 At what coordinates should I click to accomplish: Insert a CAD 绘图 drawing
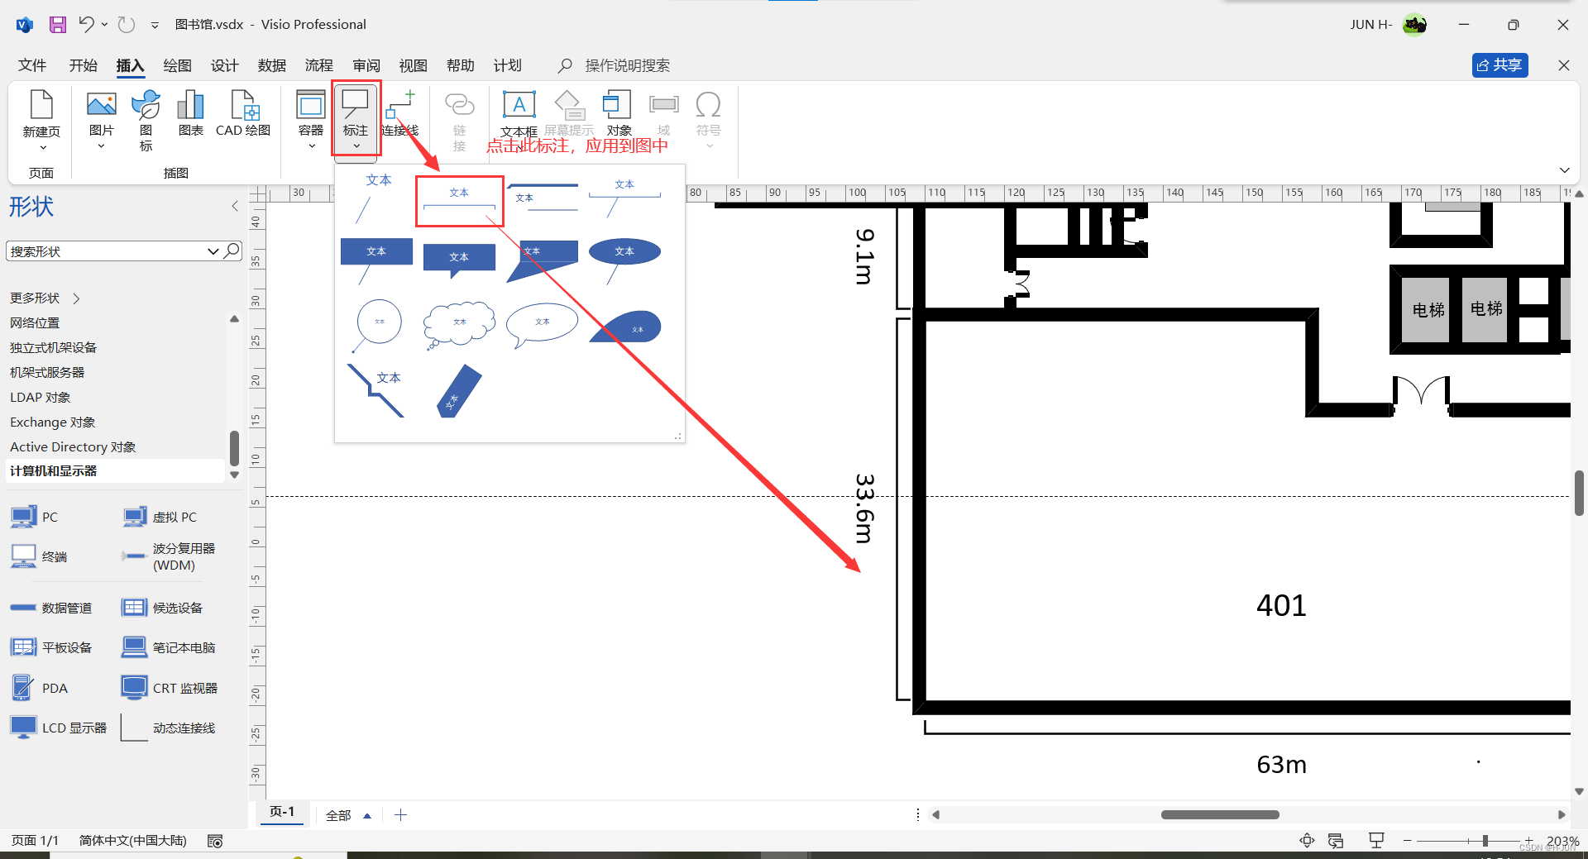coord(243,113)
